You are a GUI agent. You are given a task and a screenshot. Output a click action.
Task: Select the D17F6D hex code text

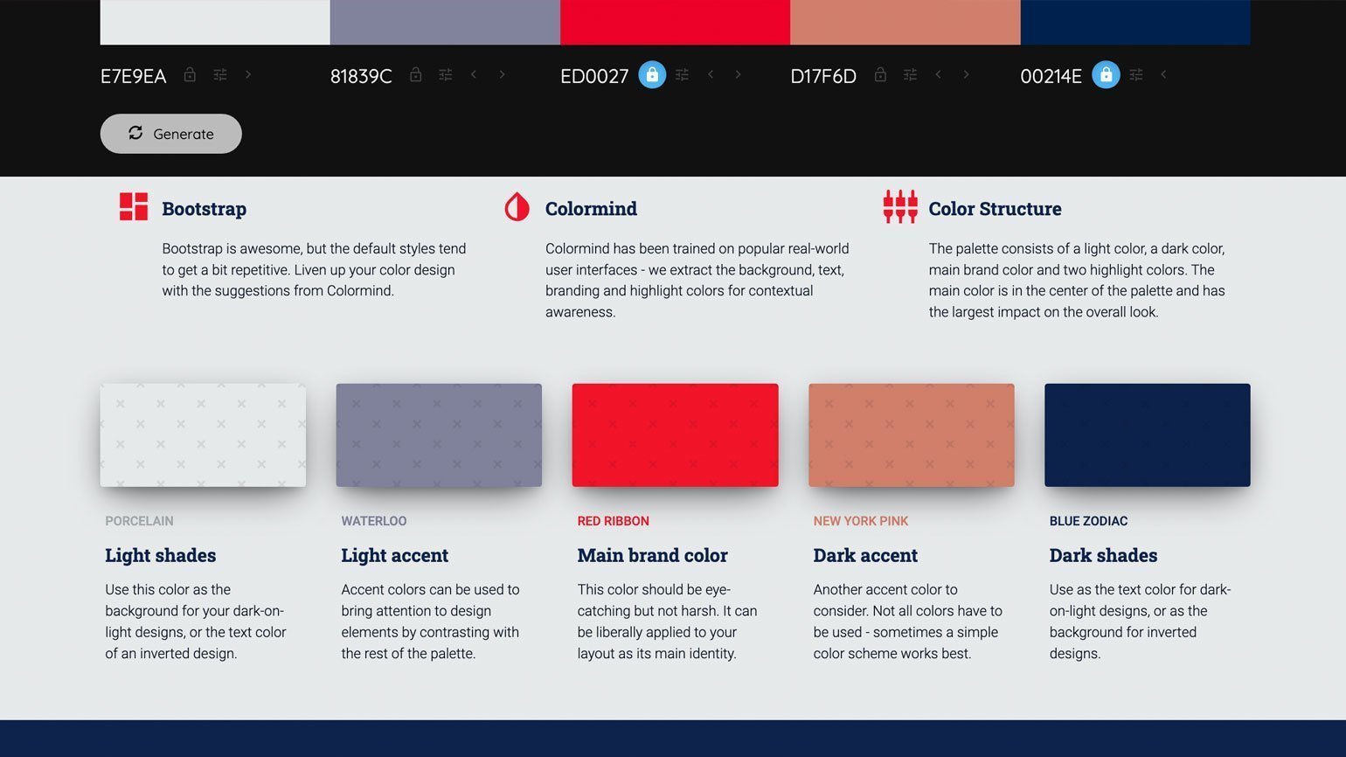point(823,76)
